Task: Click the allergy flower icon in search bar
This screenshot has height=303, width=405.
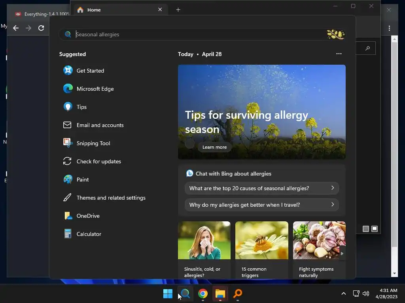Action: pos(335,34)
